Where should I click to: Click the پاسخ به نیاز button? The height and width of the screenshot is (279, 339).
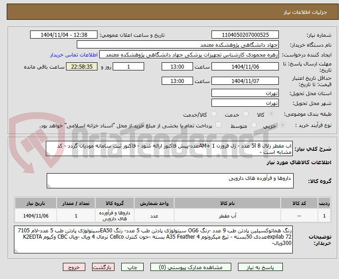pos(260,267)
